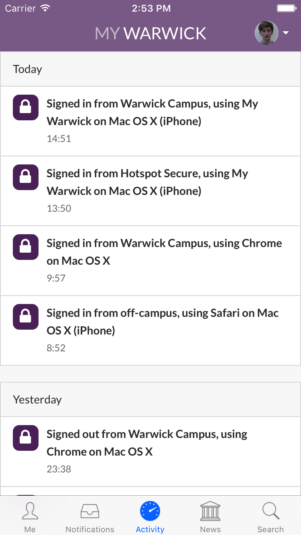Open Hotspot Secure sign-in activity entry

click(x=161, y=191)
